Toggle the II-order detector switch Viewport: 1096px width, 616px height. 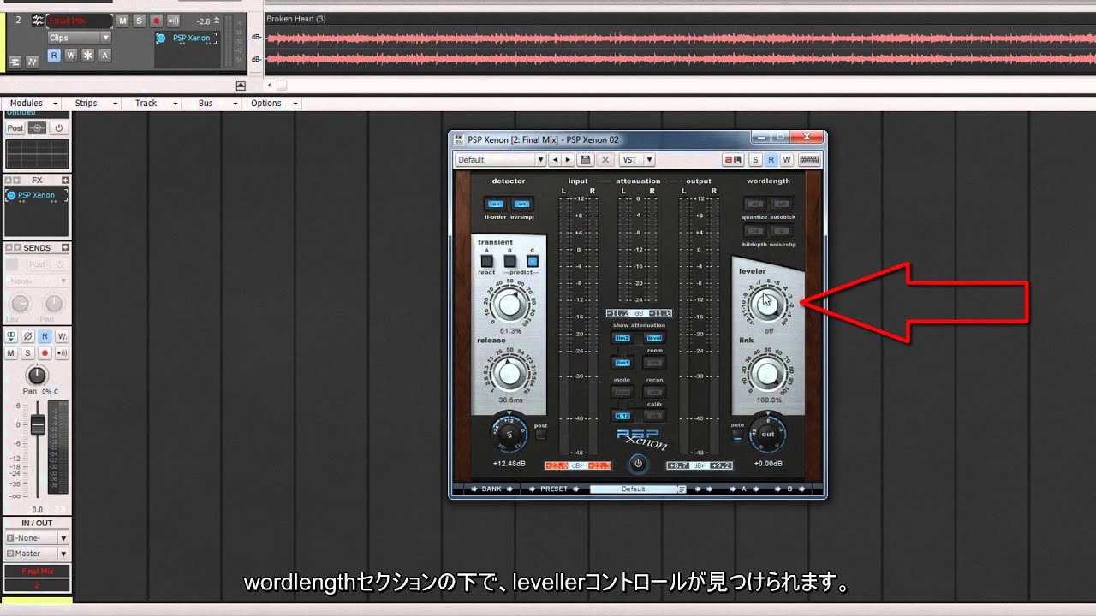[495, 204]
